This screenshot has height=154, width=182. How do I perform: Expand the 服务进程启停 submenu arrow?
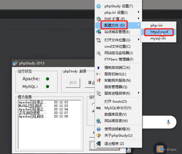point(139,93)
